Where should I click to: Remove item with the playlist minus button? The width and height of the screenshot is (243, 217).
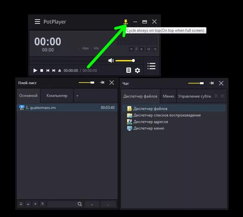point(108,204)
